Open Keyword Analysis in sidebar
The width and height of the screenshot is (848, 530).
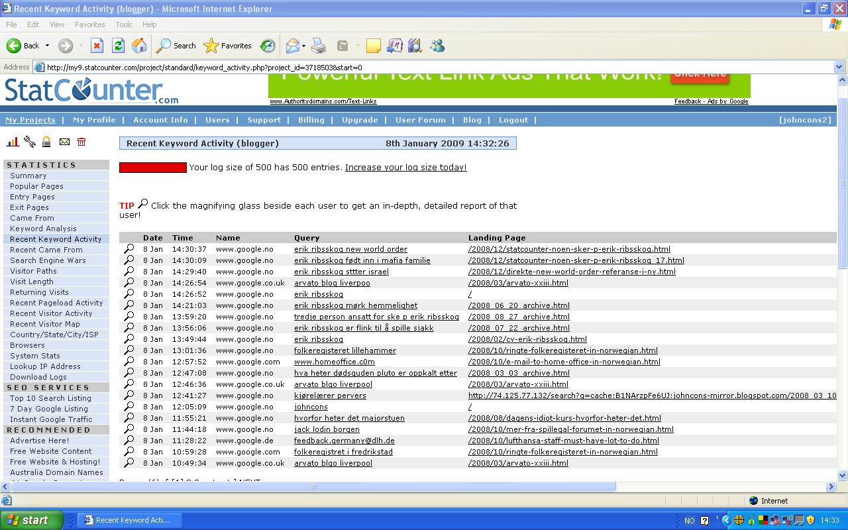click(43, 229)
